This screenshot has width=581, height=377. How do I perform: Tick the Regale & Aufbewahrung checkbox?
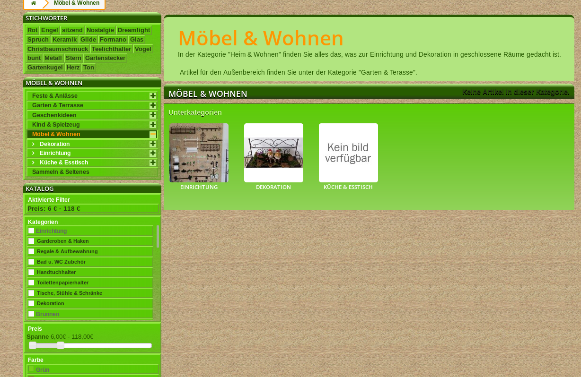[x=31, y=251]
